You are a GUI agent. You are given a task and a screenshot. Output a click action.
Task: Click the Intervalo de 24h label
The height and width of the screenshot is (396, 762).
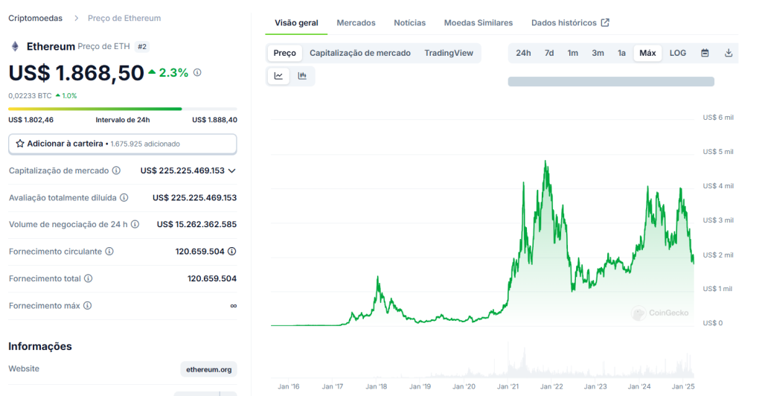pyautogui.click(x=123, y=120)
